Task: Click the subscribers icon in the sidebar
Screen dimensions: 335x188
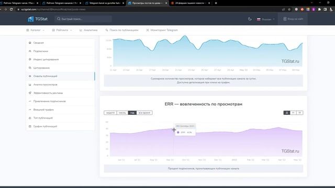Action: tap(30, 51)
